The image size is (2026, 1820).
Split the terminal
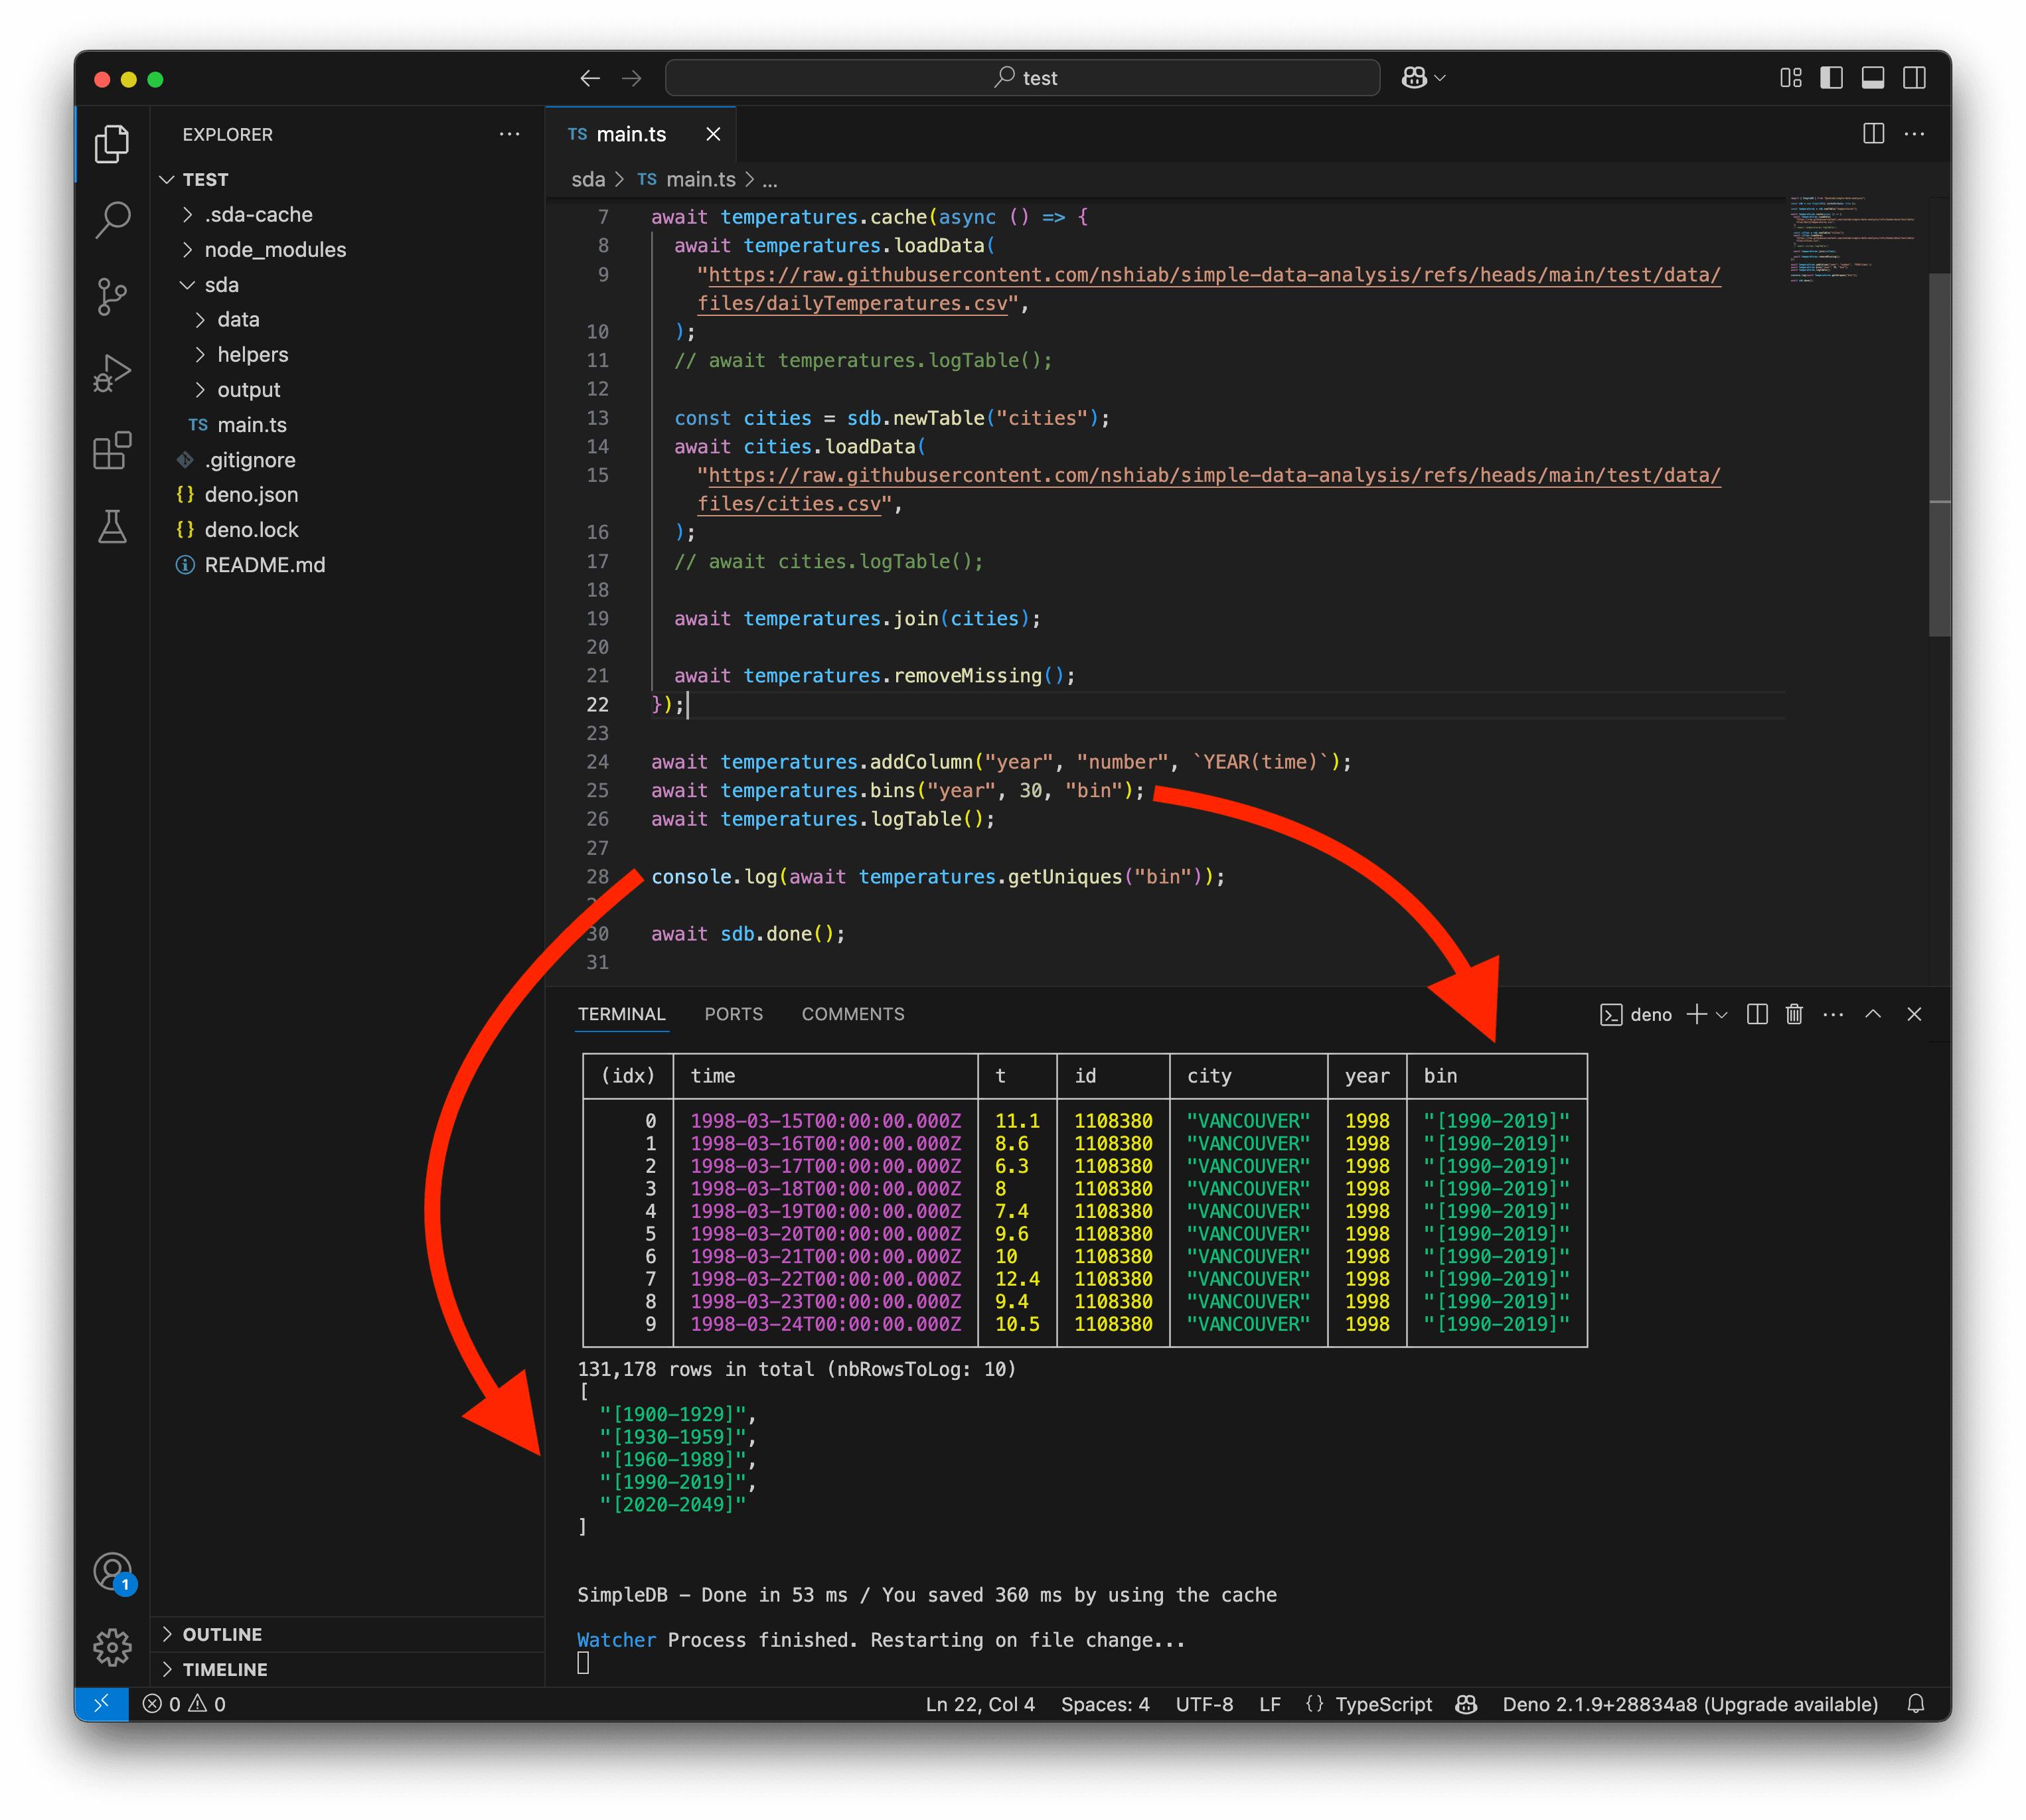(1757, 1015)
